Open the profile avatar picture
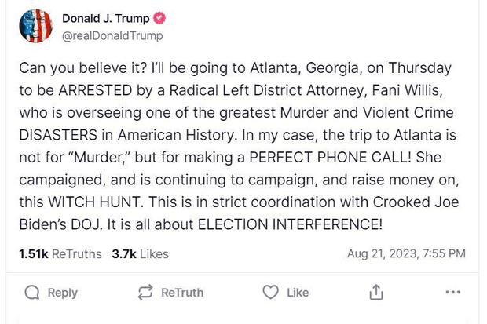 point(34,27)
